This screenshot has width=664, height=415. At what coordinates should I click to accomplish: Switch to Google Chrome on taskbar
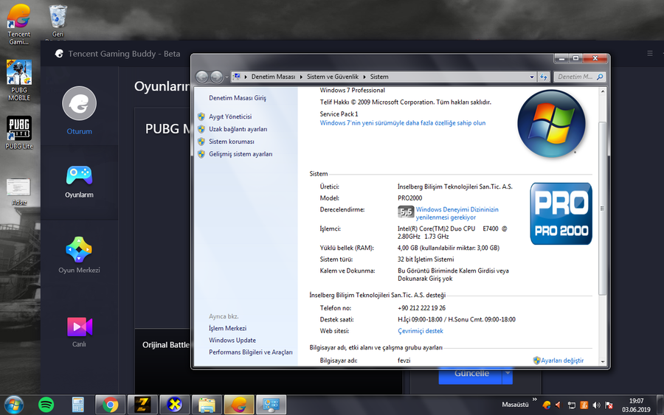[x=110, y=405]
